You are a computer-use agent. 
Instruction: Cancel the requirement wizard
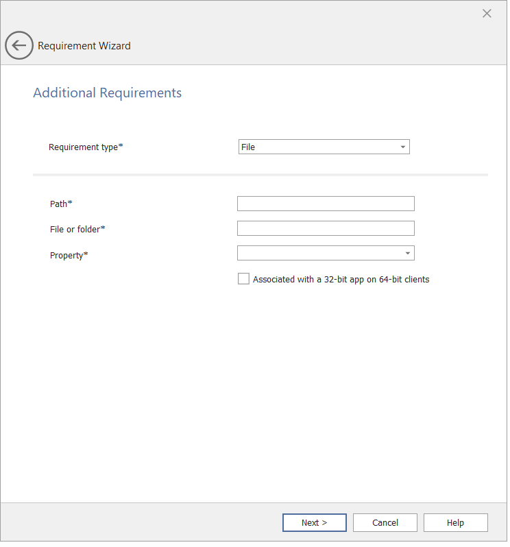click(385, 523)
